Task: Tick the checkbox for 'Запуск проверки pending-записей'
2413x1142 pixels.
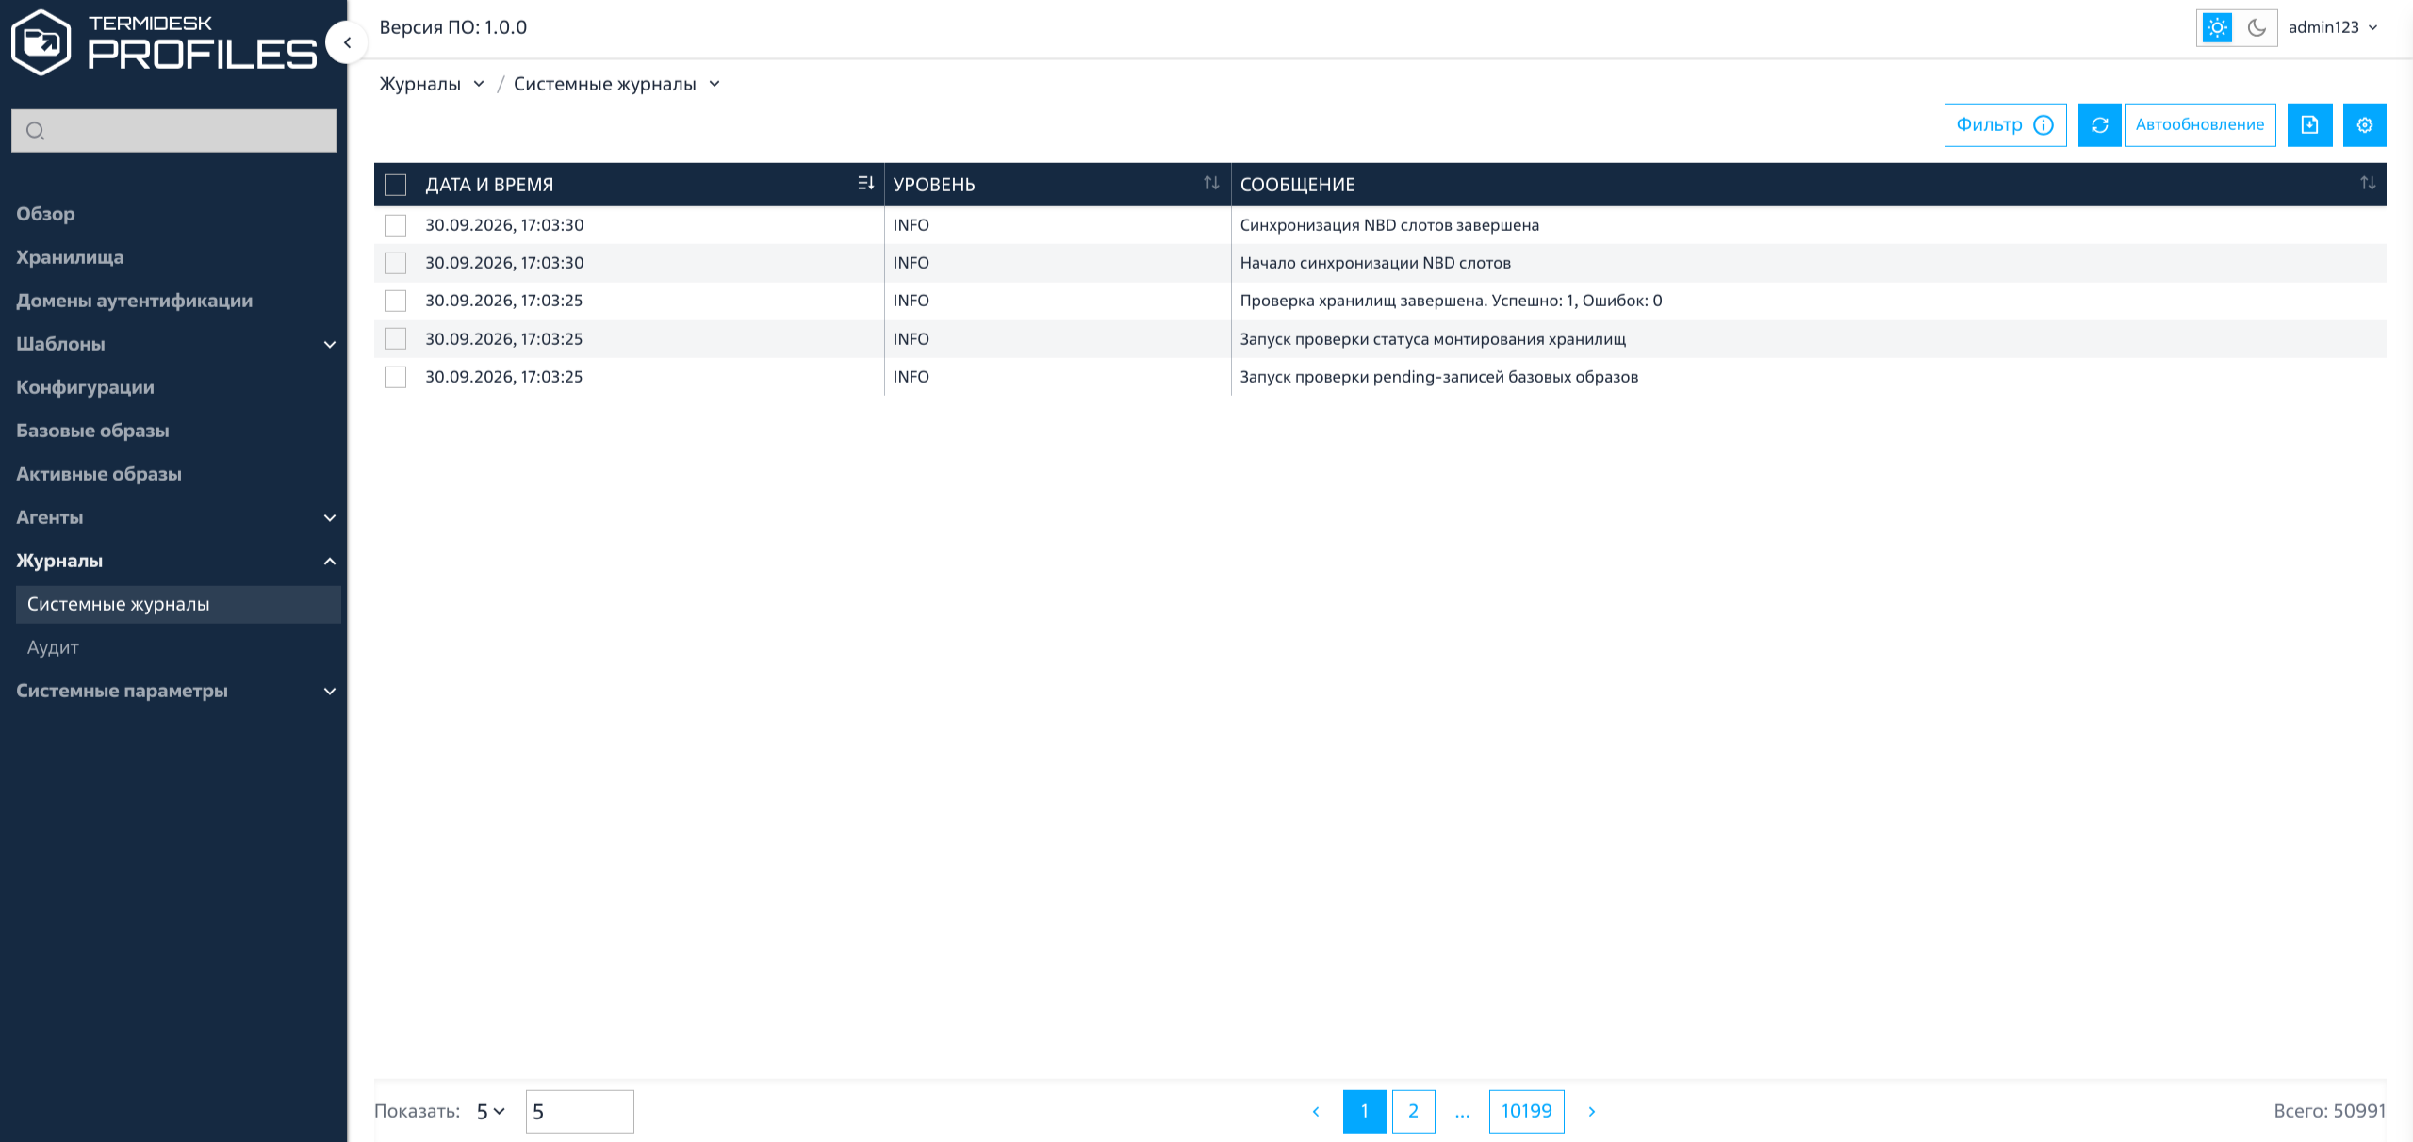Action: (x=396, y=377)
